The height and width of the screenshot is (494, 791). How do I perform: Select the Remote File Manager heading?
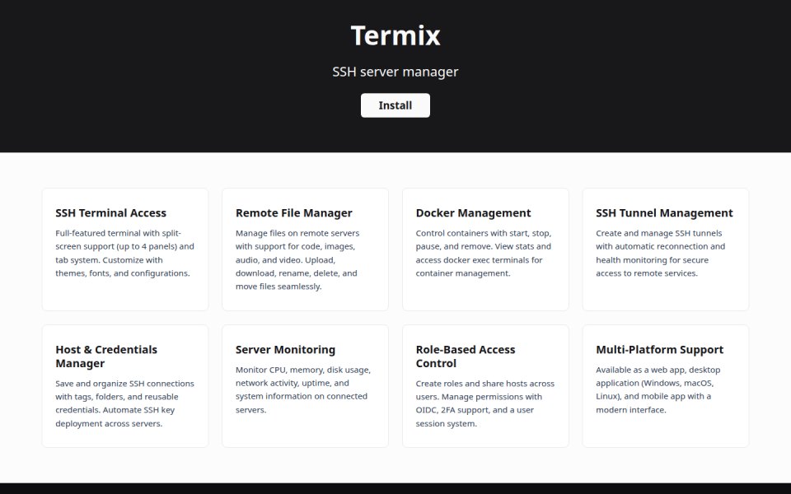point(294,212)
